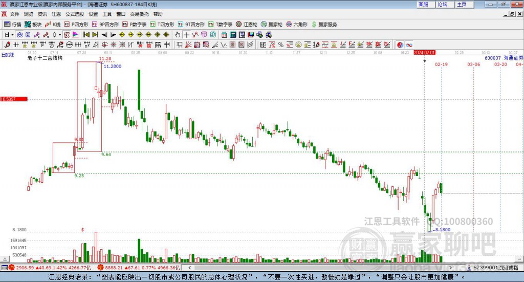Screen dimensions: 524x282
Task: Jump to the last bar icon
Action: [x=95, y=35]
